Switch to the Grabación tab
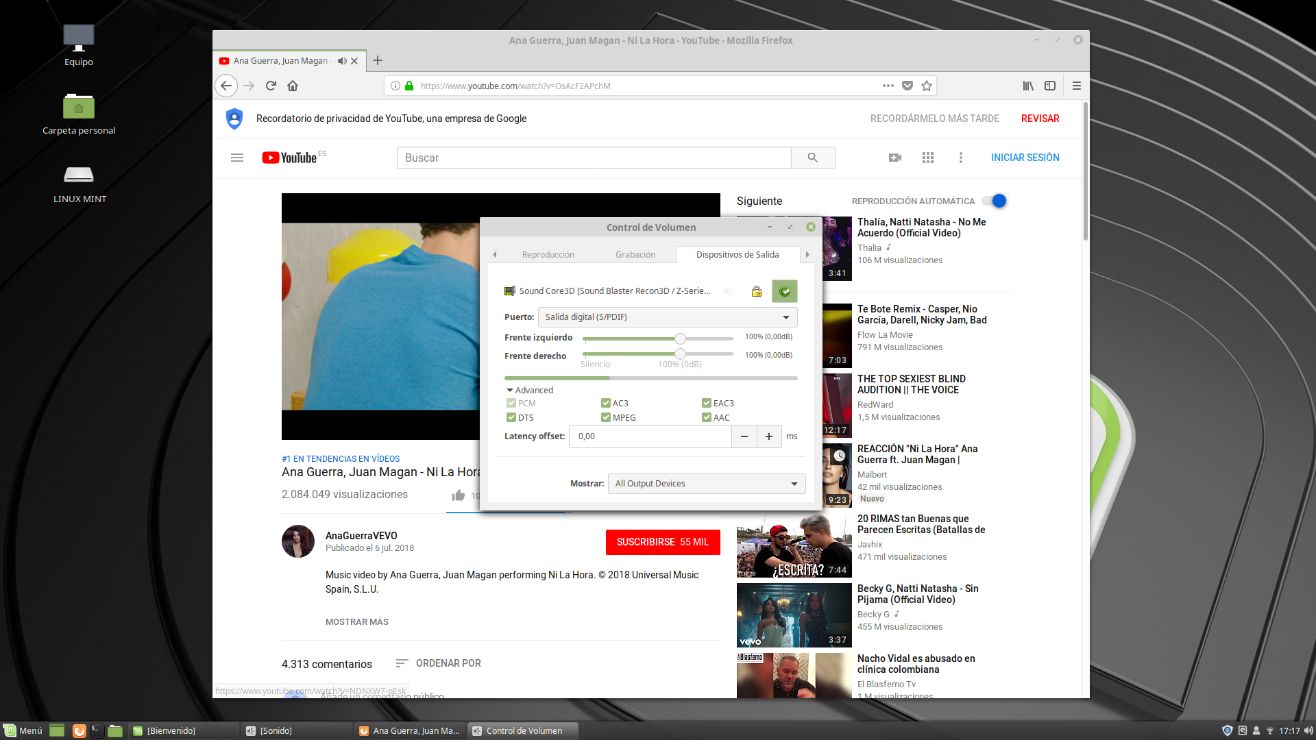 pyautogui.click(x=635, y=254)
